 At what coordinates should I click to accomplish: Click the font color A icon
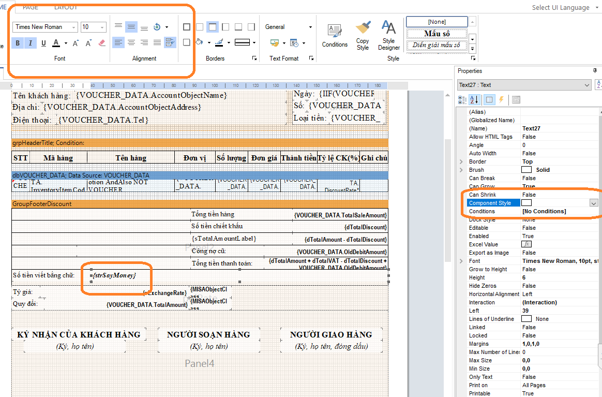tap(56, 43)
